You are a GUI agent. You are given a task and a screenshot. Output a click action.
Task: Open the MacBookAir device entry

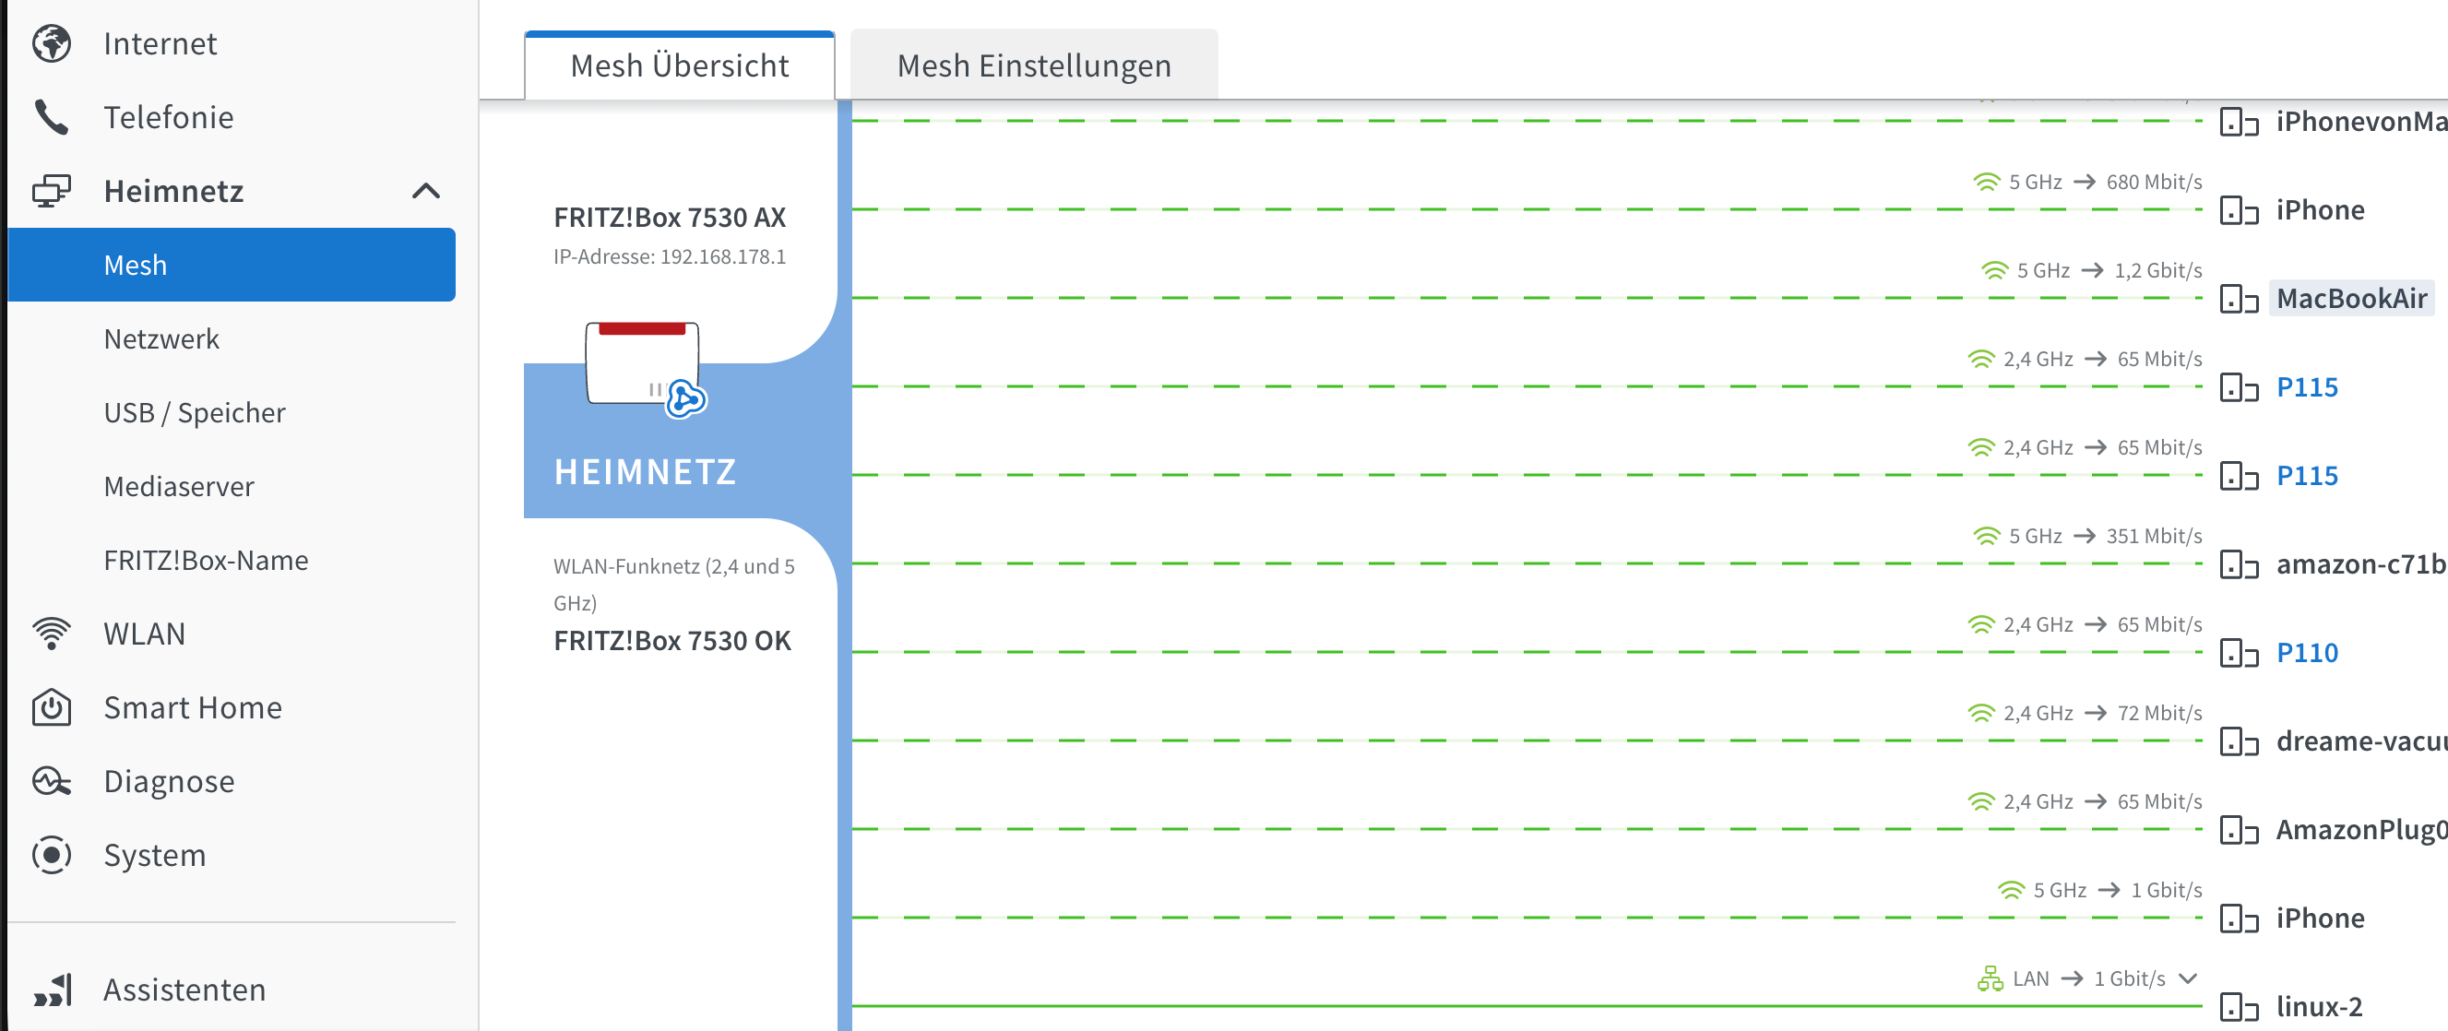[2352, 299]
